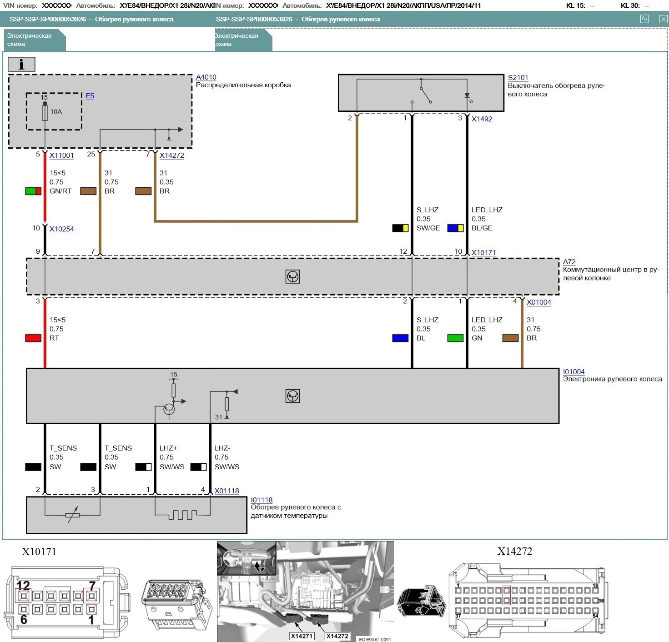Click the LHZ+ SW/WS wire color swatch
669x642 pixels.
143,467
